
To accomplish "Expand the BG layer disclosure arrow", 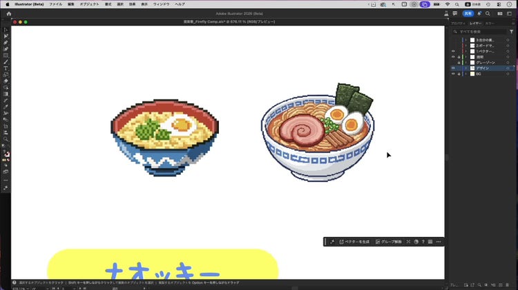I will [466, 74].
